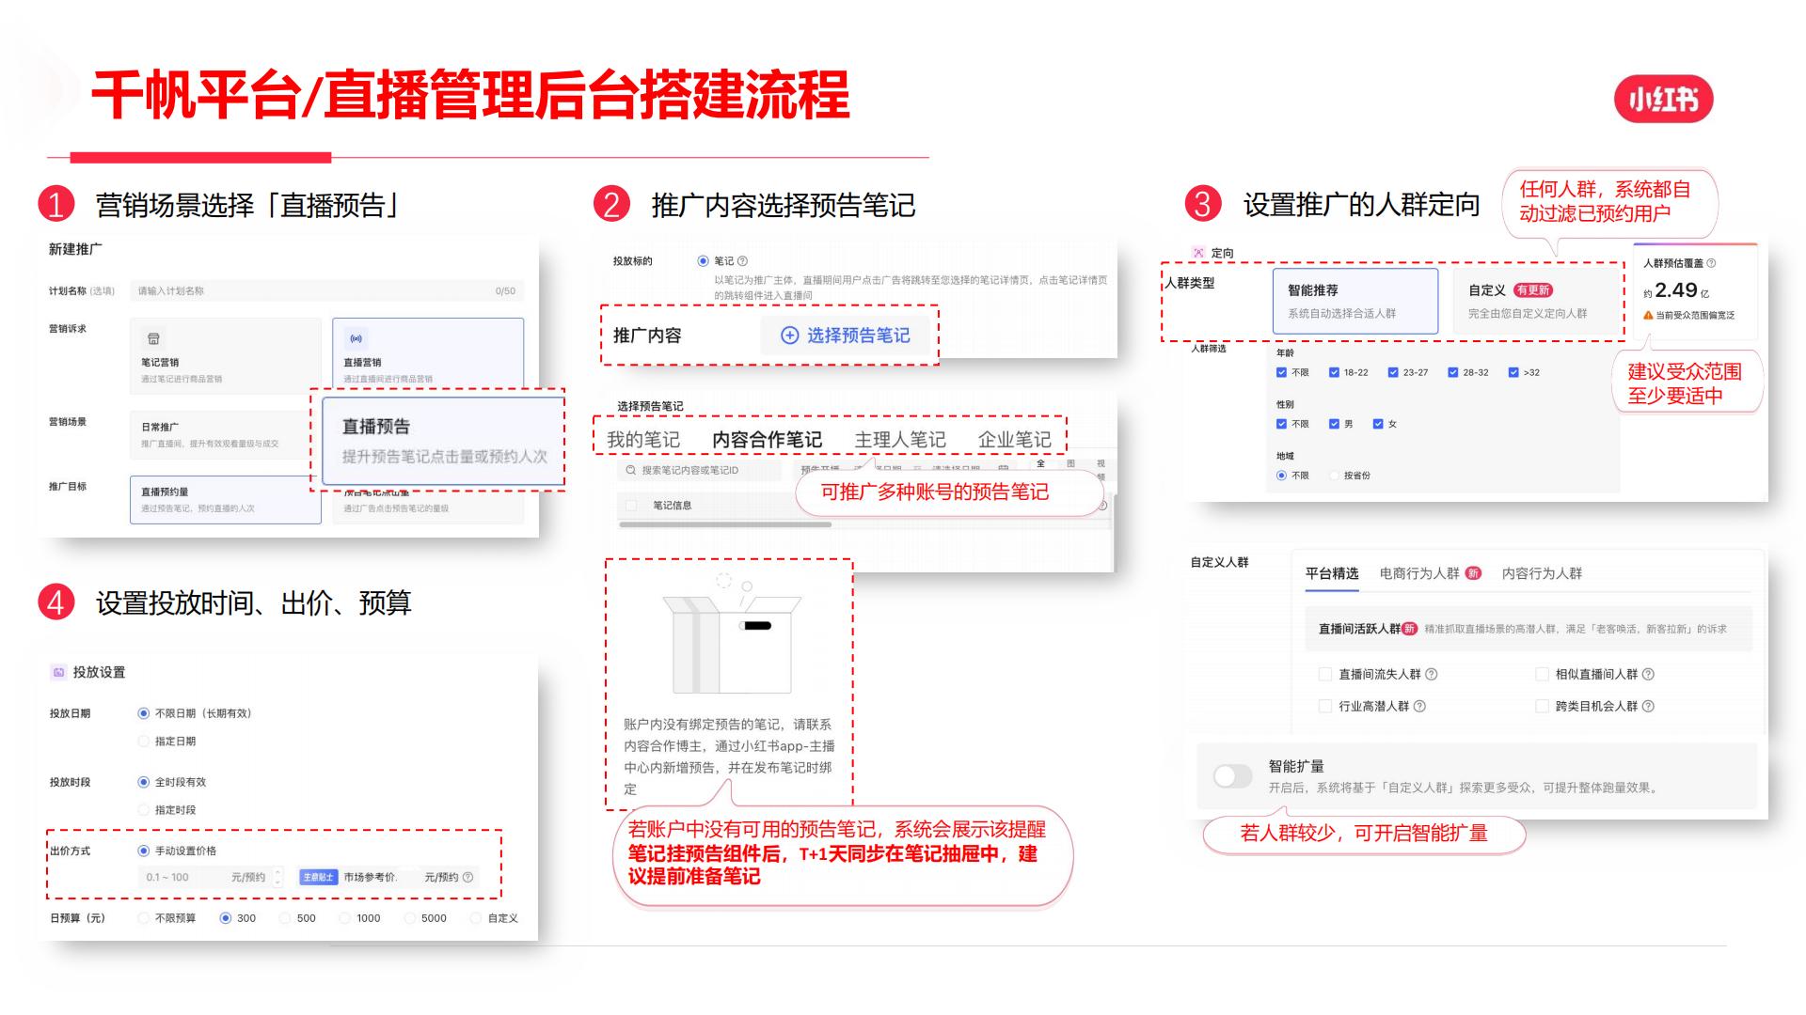Select 不限日期(长期有效) radio option
Image resolution: width=1806 pixels, height=1015 pixels.
tap(144, 713)
